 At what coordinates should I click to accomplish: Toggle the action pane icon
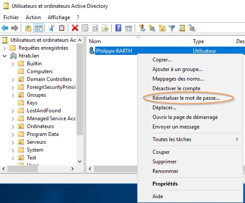(129, 28)
